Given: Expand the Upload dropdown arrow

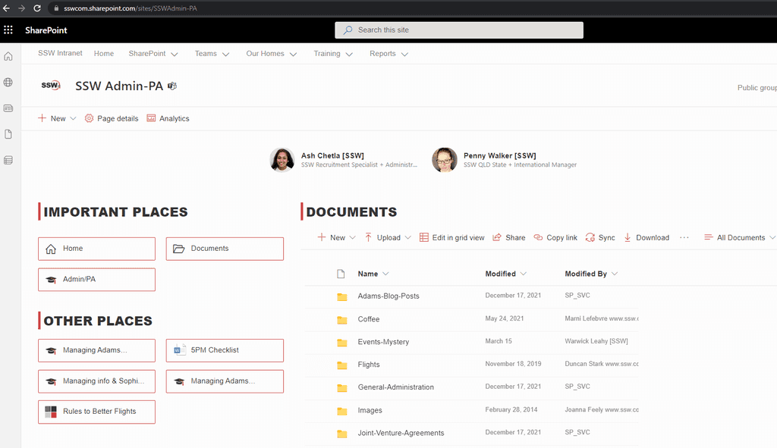Looking at the screenshot, I should click(407, 237).
